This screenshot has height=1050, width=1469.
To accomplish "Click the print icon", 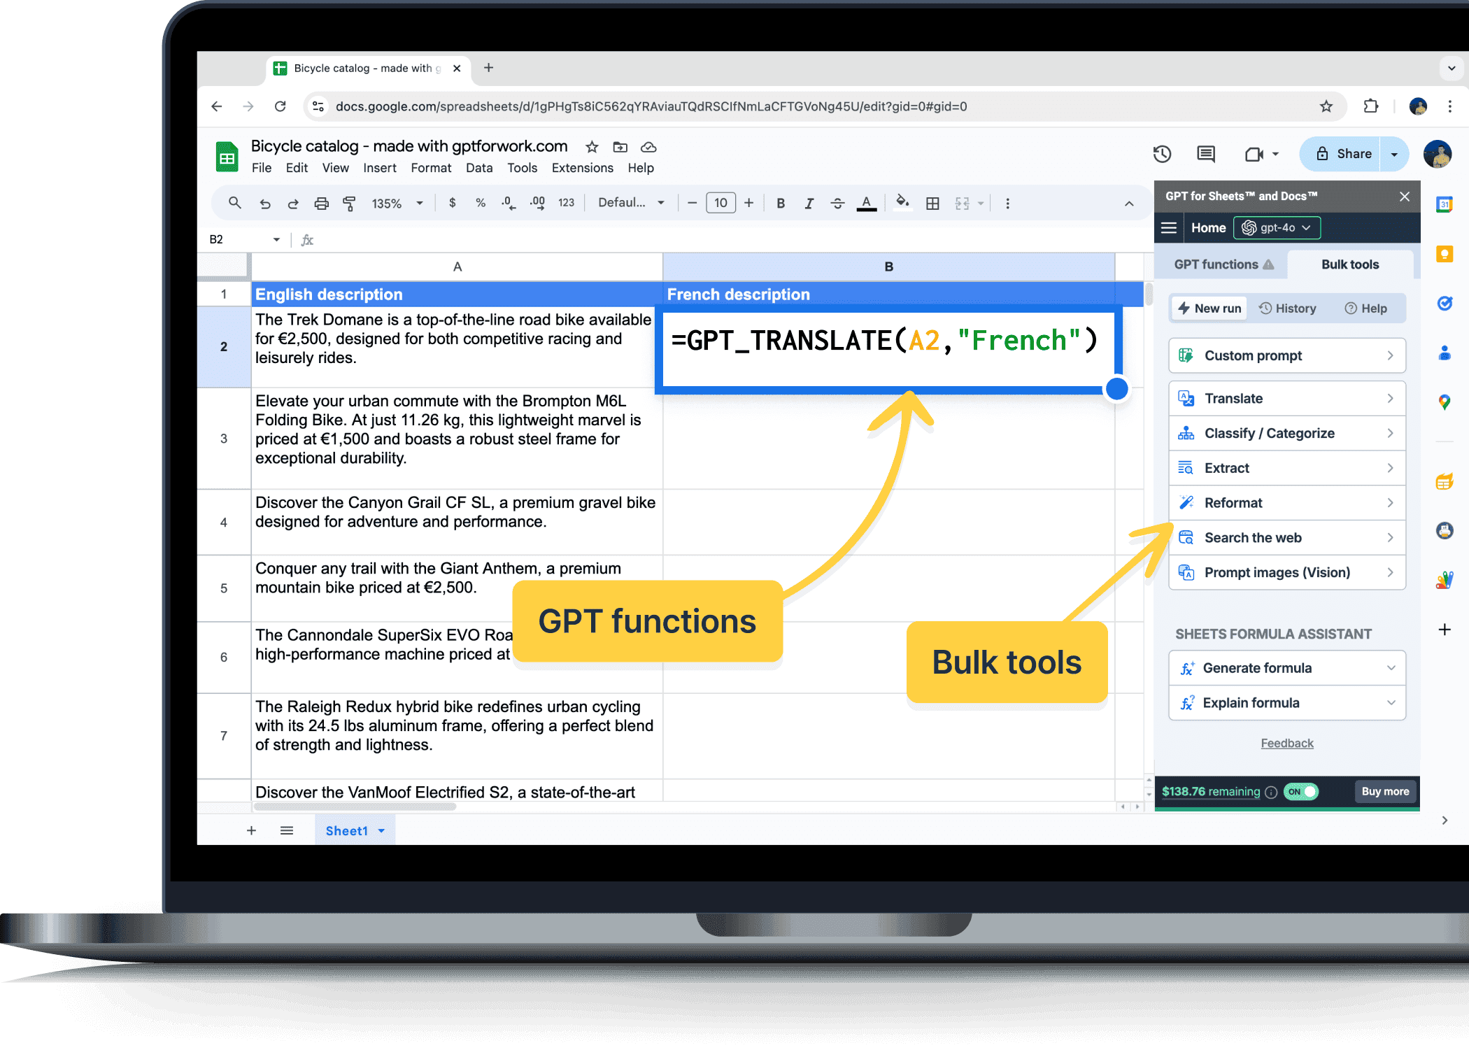I will (x=321, y=204).
